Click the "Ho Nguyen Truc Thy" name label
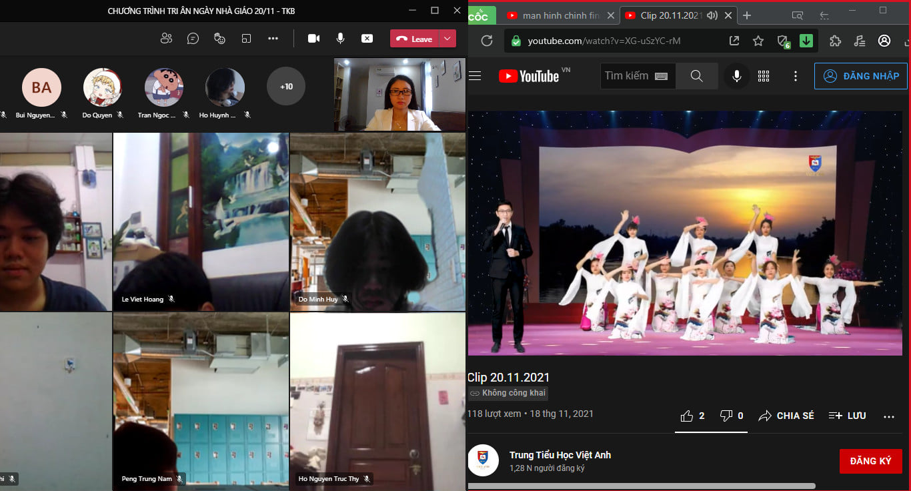 click(329, 479)
